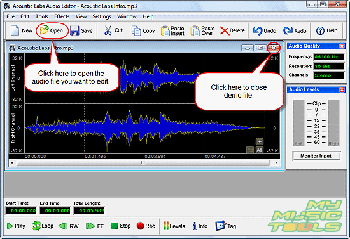Click the End Time field
Image resolution: width=350 pixels, height=239 pixels.
click(x=55, y=210)
